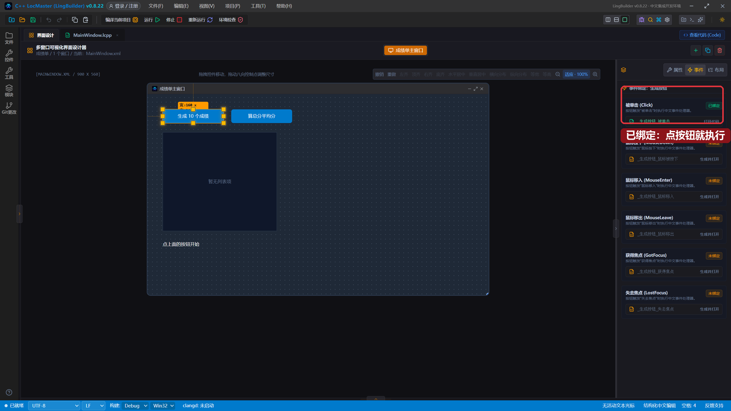731x411 pixels.
Task: Open the Git更改 sidebar panel
Action: (9, 108)
